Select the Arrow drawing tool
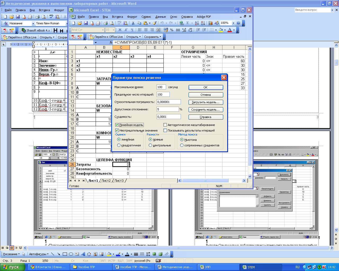 [59, 254]
